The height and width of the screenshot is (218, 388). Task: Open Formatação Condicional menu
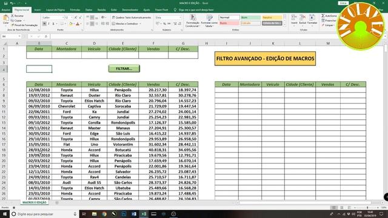193,21
